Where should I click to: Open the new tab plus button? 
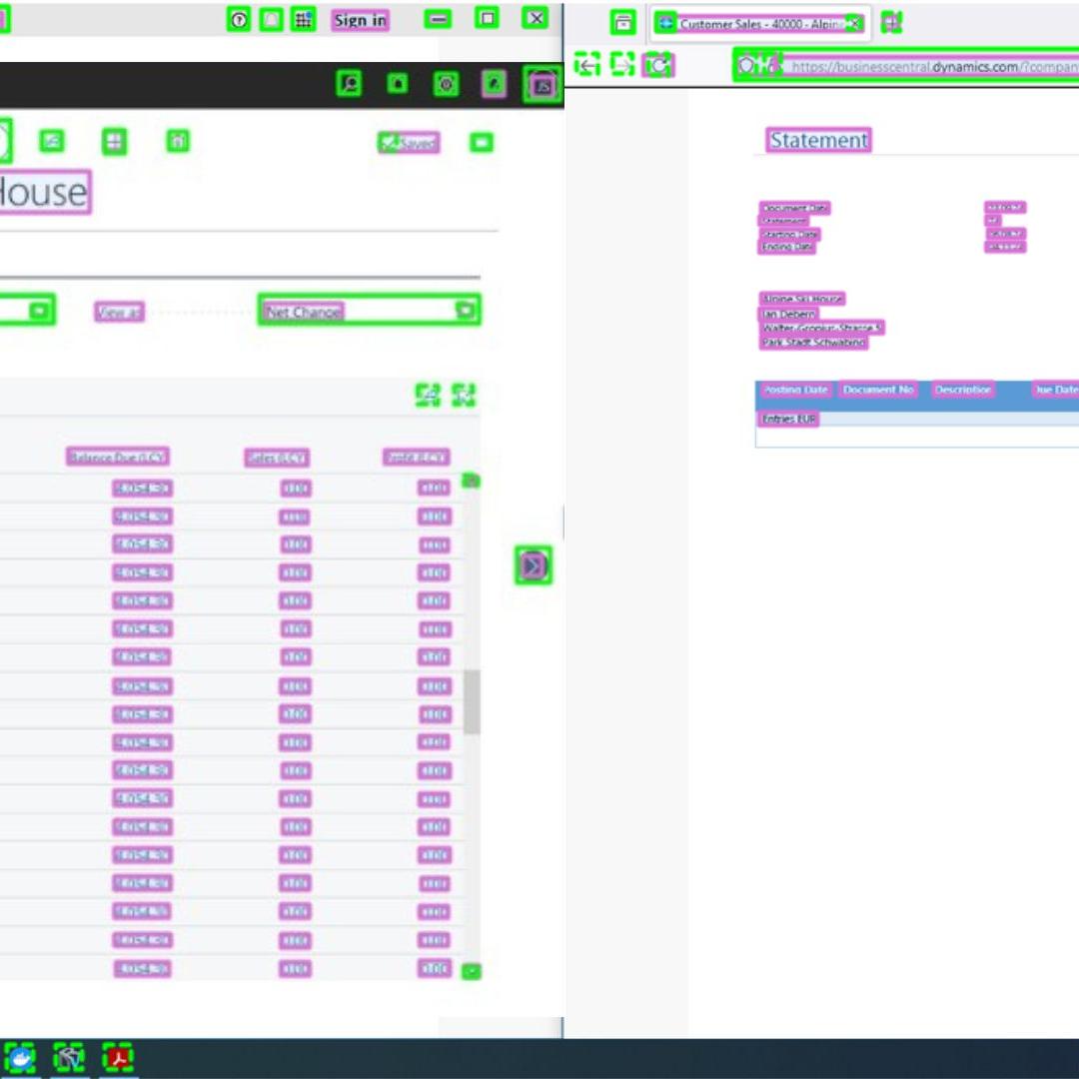tap(891, 23)
